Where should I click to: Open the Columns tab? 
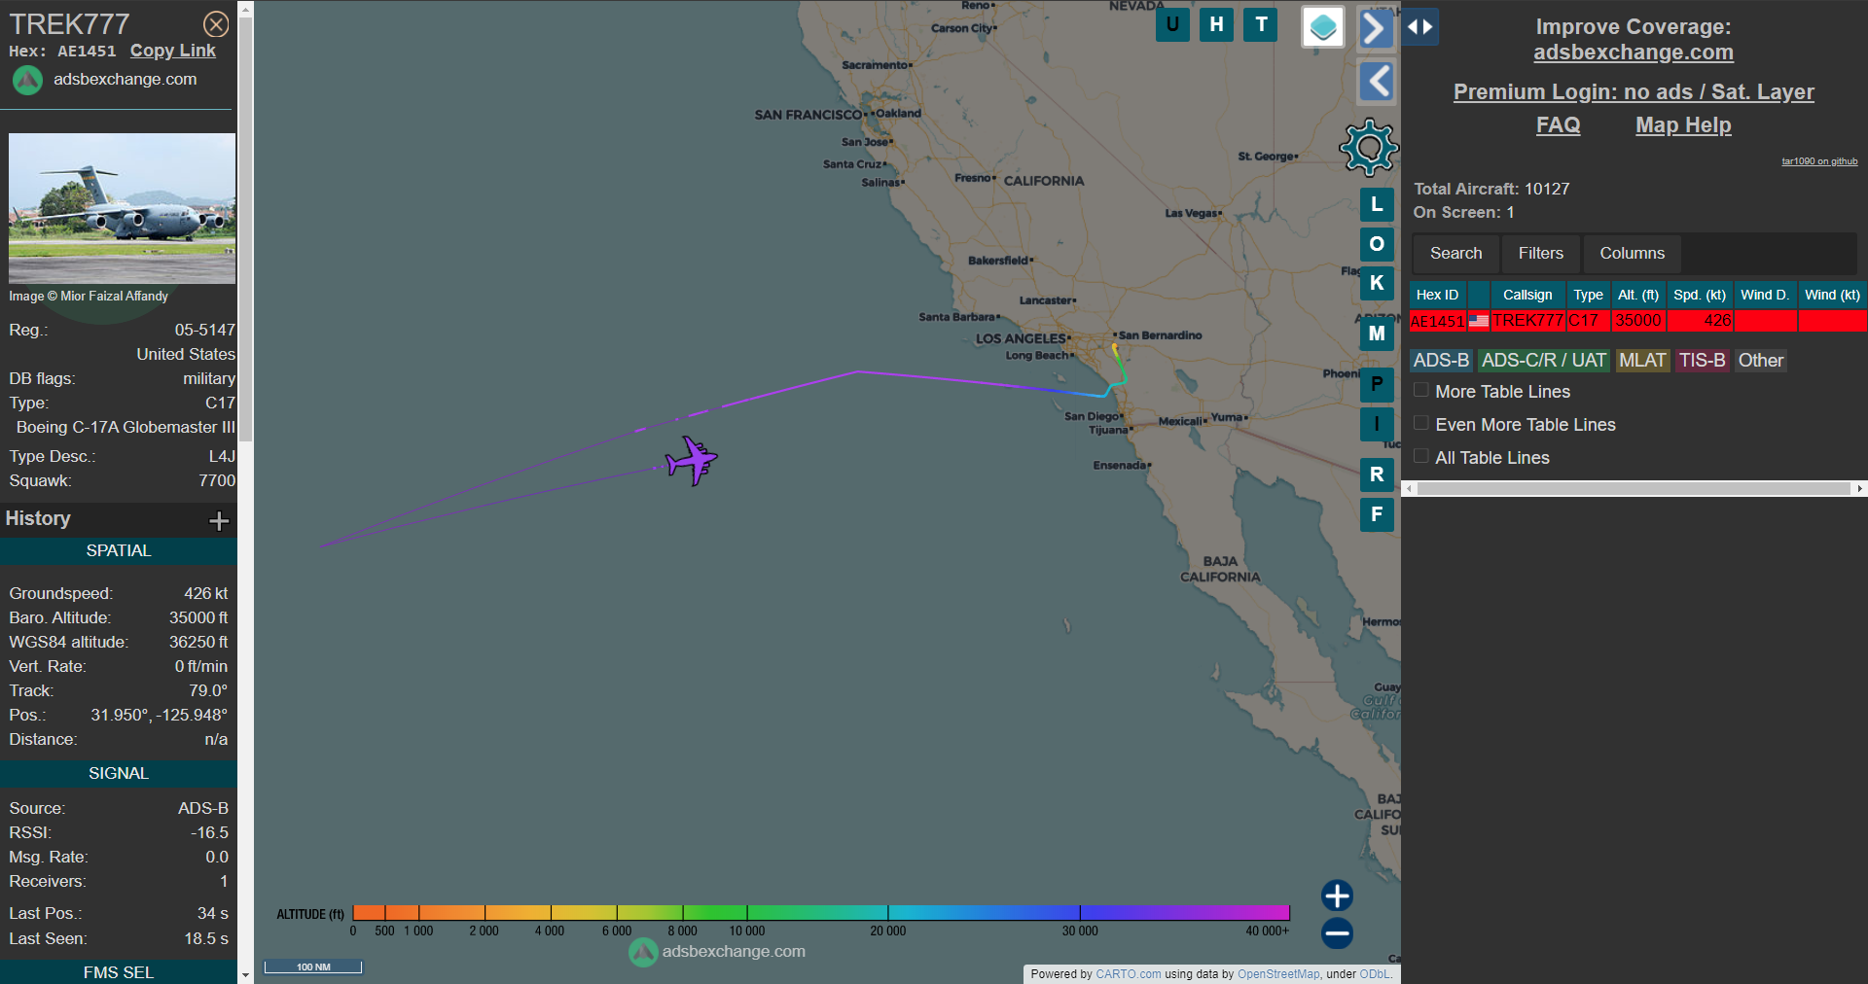(x=1632, y=254)
